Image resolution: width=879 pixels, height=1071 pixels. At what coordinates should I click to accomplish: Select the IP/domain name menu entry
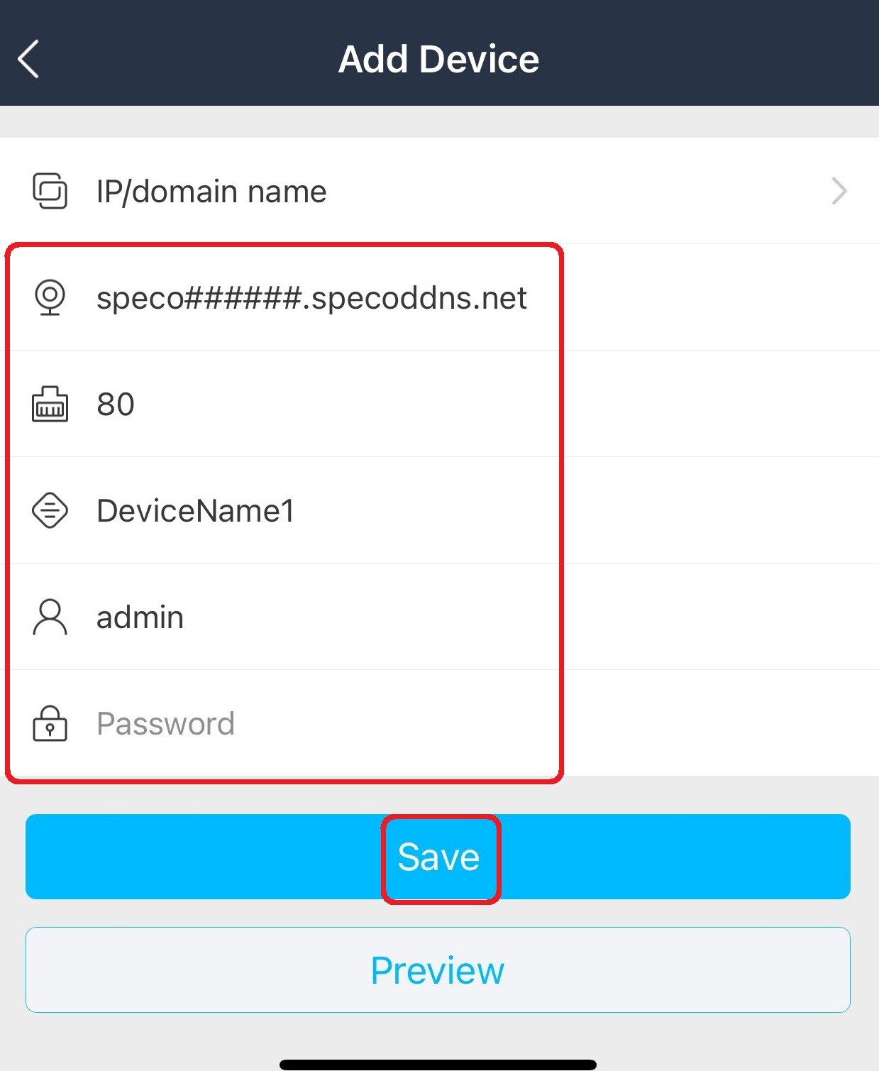[211, 190]
